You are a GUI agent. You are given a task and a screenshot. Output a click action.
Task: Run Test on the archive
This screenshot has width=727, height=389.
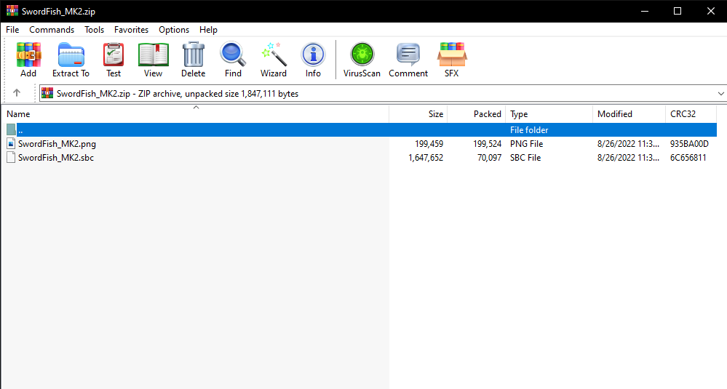pos(114,60)
